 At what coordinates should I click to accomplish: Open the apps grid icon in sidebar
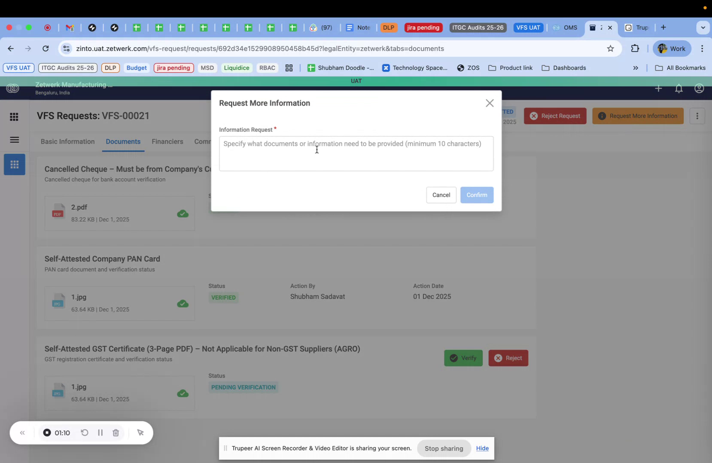(14, 116)
